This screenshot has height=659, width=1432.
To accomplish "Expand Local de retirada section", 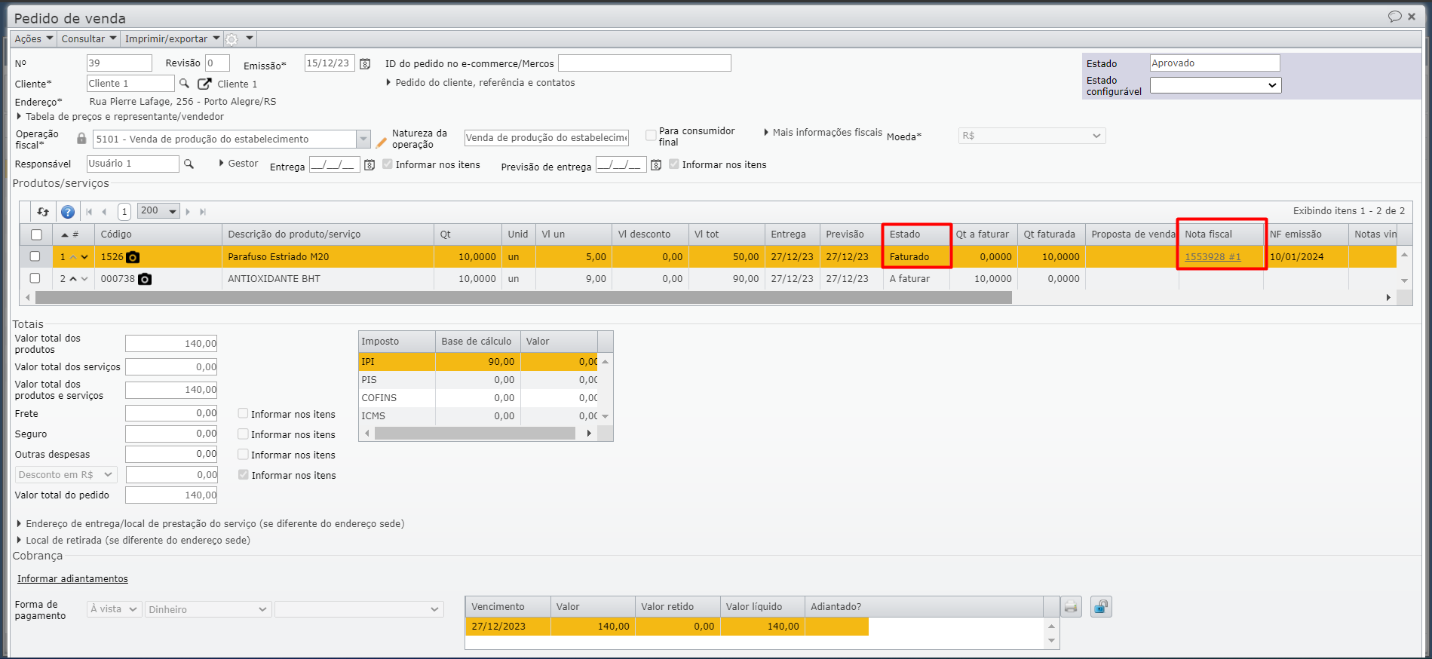I will [x=133, y=541].
